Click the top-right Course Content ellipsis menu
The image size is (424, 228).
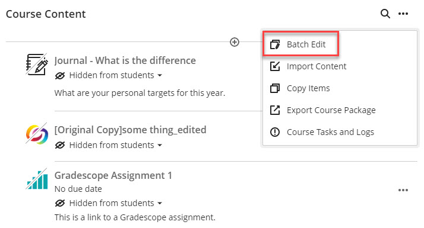[x=403, y=14]
